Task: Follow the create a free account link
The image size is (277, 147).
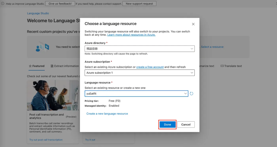Action: [x=150, y=67]
